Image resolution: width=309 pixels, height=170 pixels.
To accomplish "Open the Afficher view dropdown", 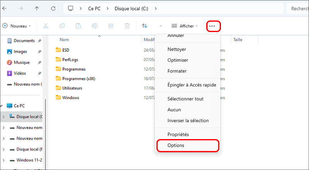I will click(x=185, y=26).
